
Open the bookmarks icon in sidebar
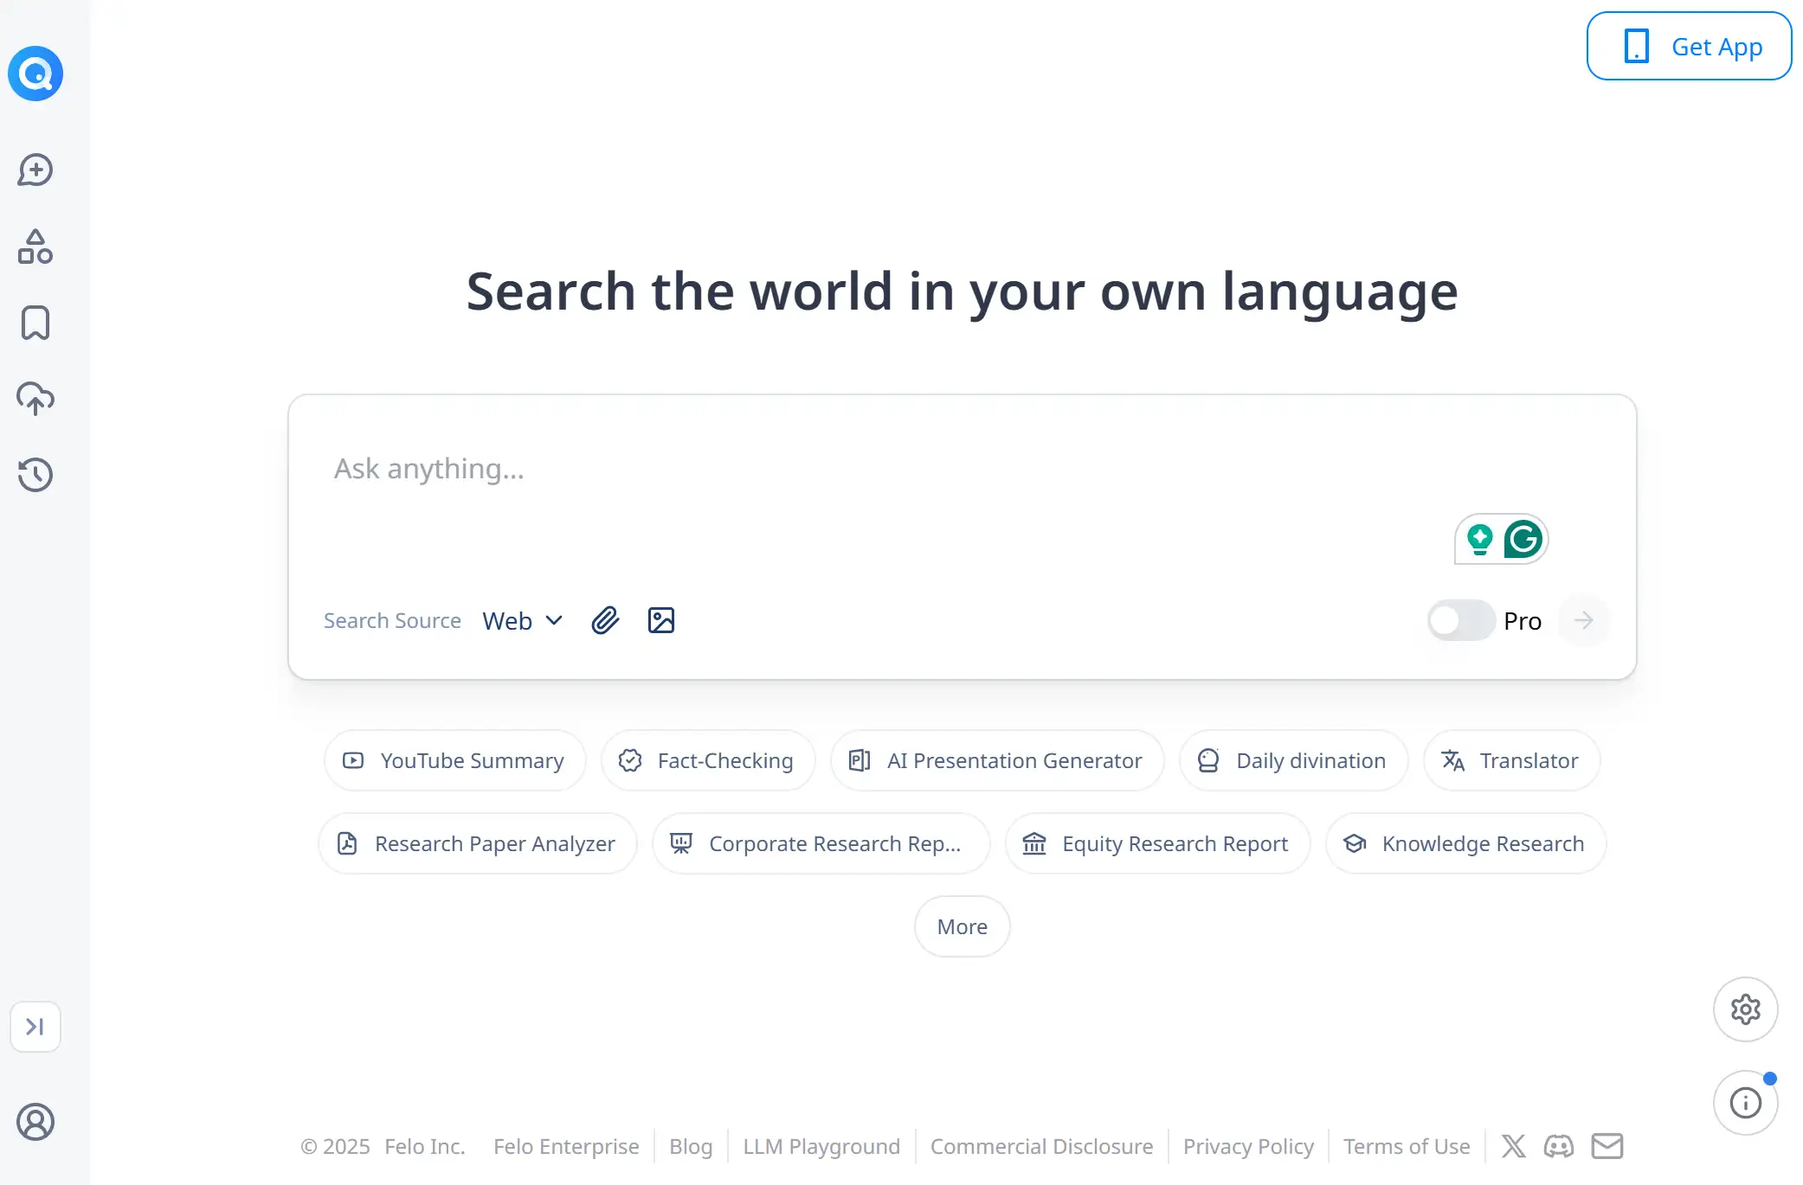(35, 323)
